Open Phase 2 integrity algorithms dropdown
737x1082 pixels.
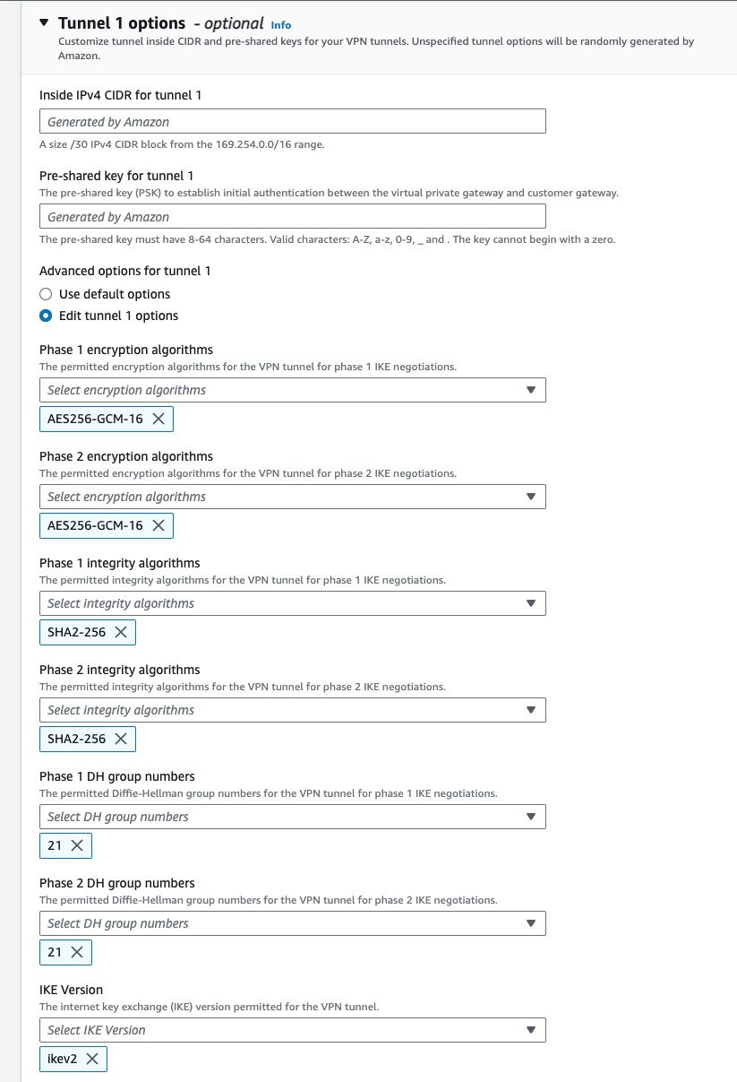tap(292, 710)
